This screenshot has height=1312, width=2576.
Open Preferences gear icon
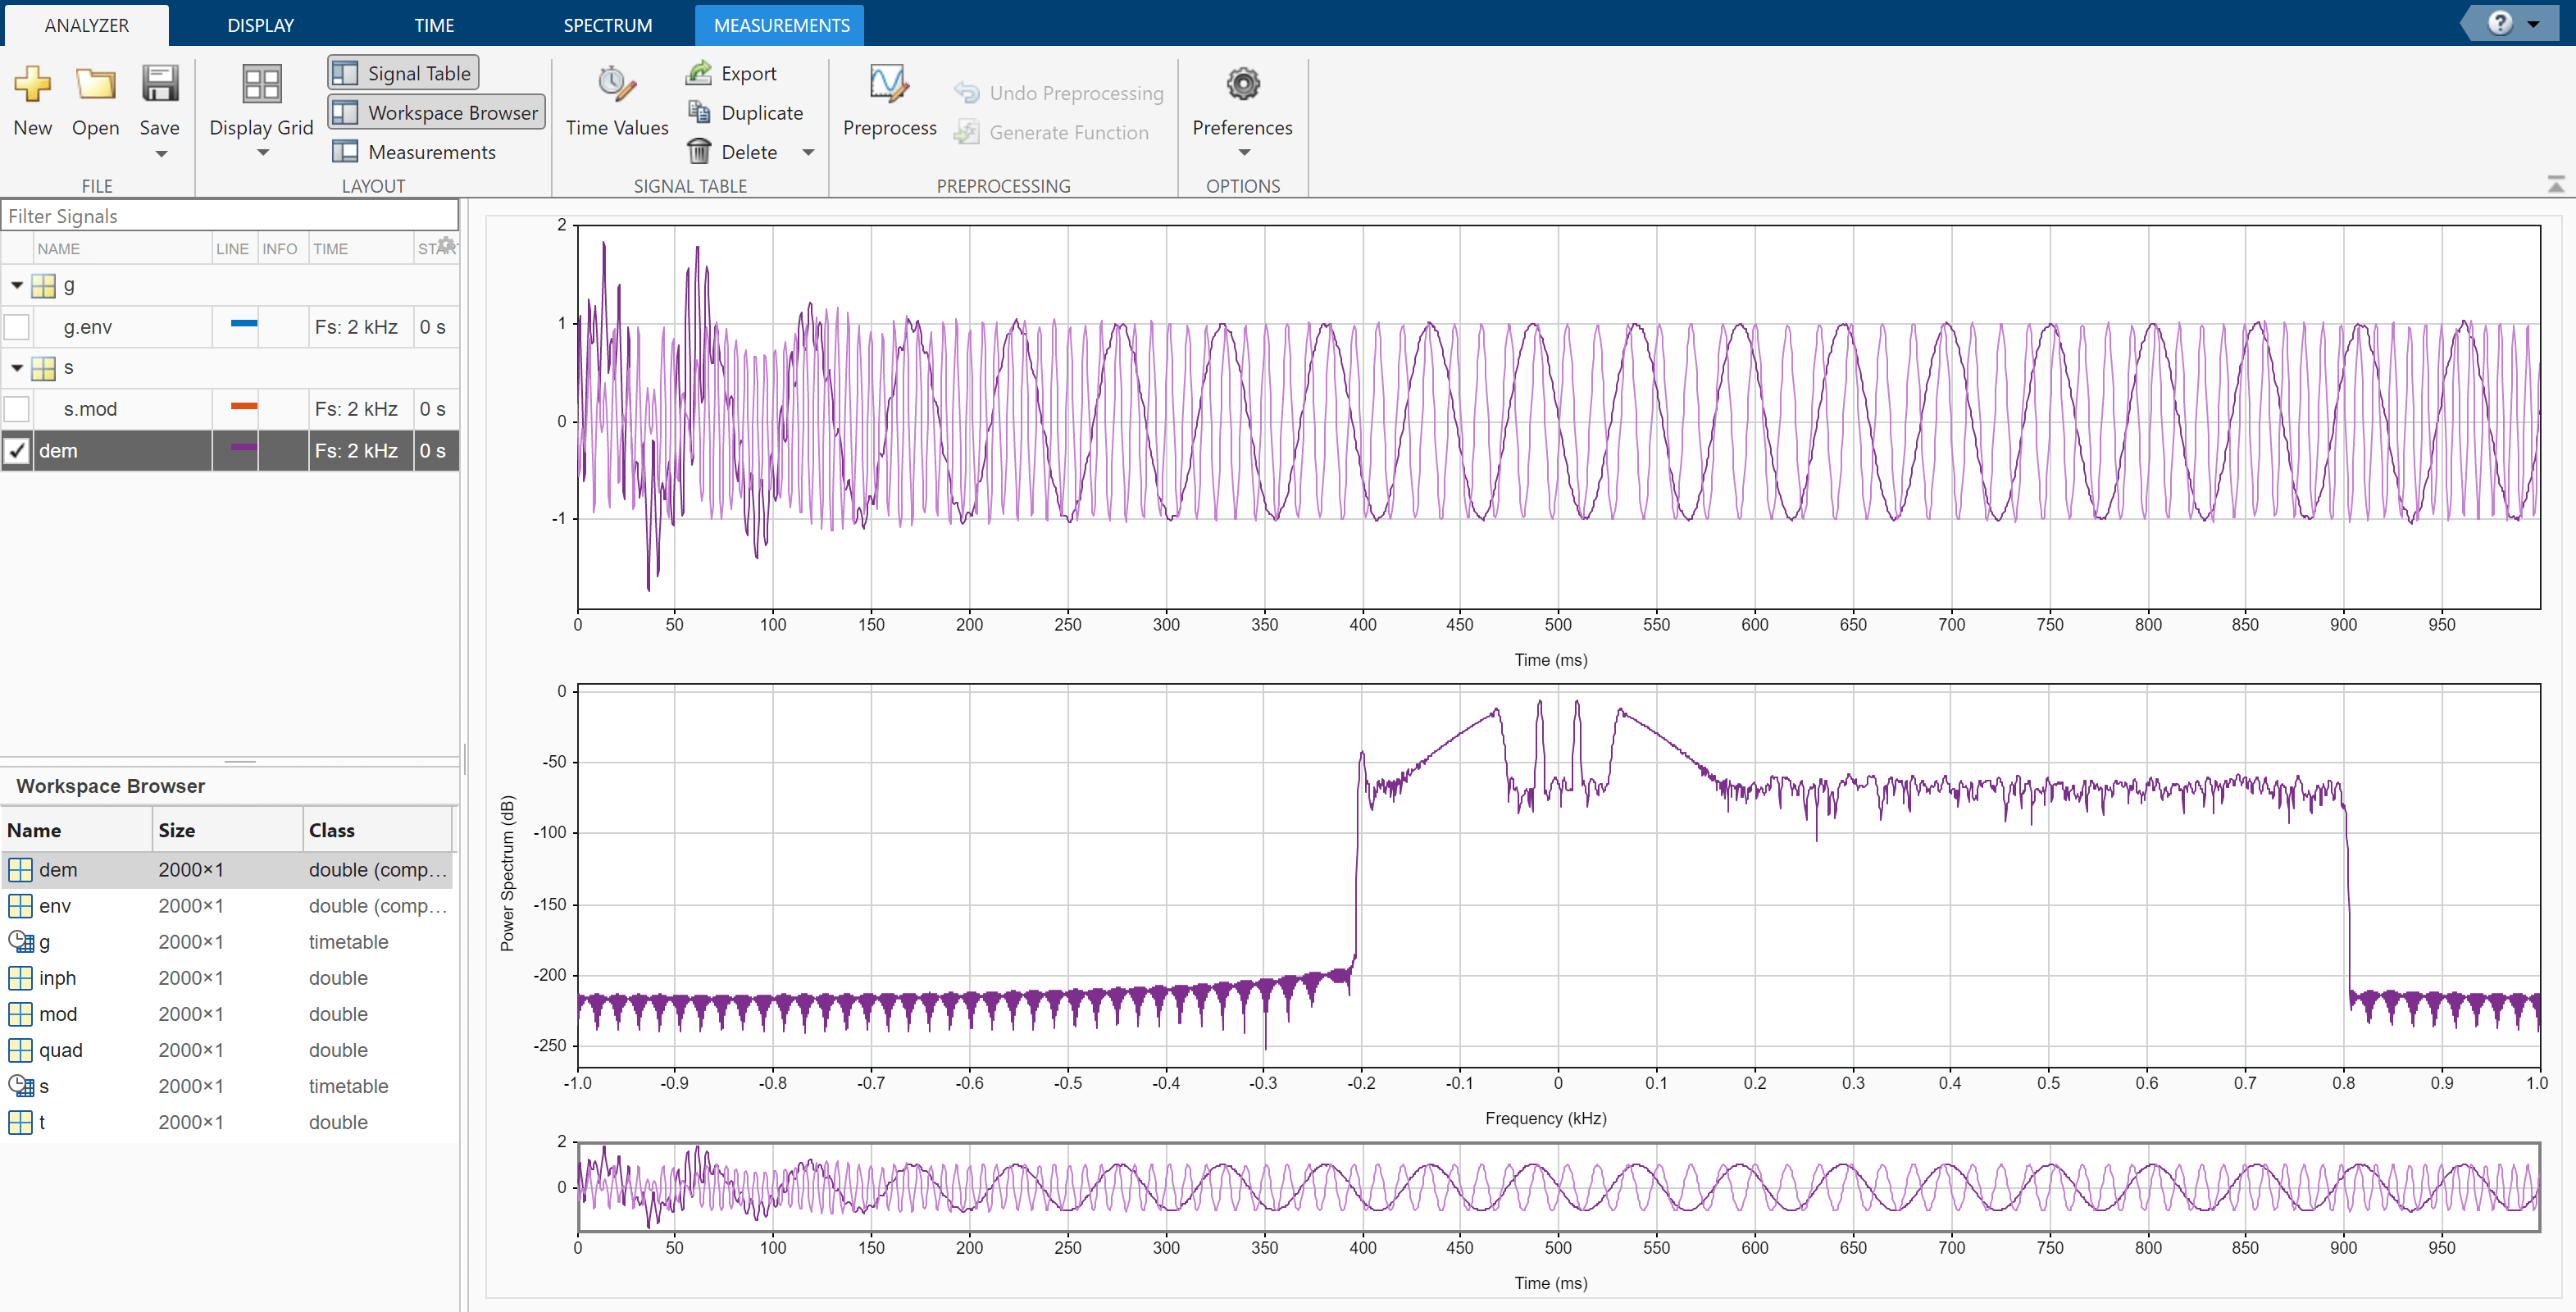point(1242,85)
